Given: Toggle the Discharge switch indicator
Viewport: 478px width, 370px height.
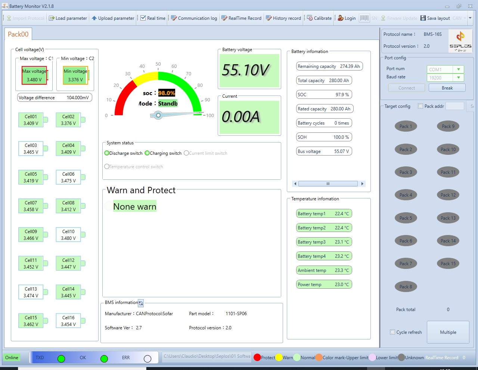Looking at the screenshot, I should point(107,153).
